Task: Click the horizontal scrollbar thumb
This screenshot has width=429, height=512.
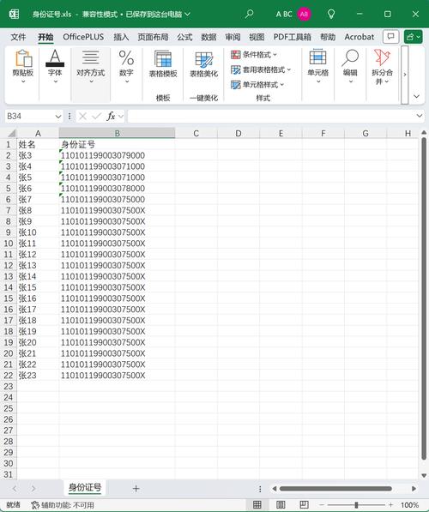Action: click(x=335, y=489)
